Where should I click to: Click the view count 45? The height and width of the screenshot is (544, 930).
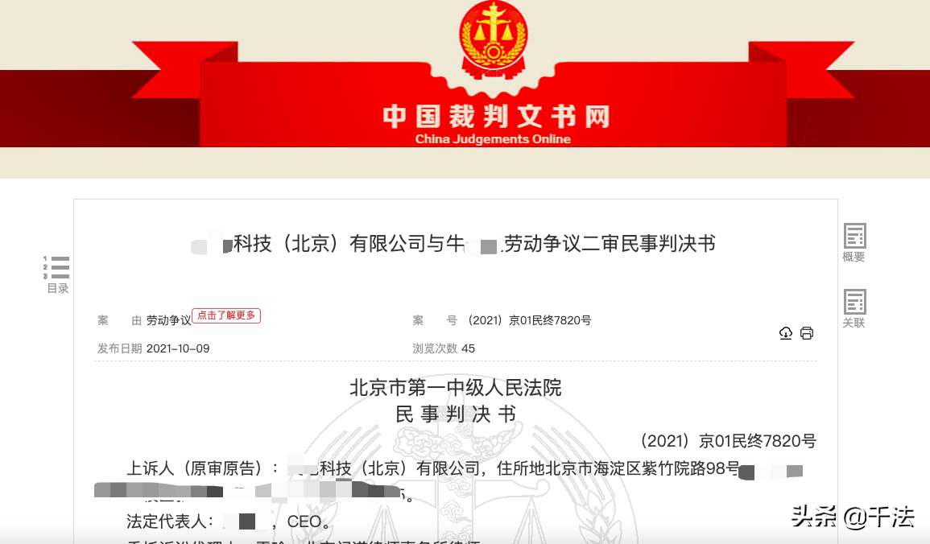point(468,348)
